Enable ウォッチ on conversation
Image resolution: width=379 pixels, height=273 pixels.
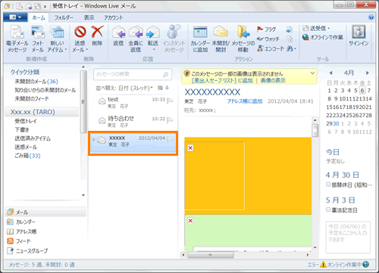tap(268, 39)
